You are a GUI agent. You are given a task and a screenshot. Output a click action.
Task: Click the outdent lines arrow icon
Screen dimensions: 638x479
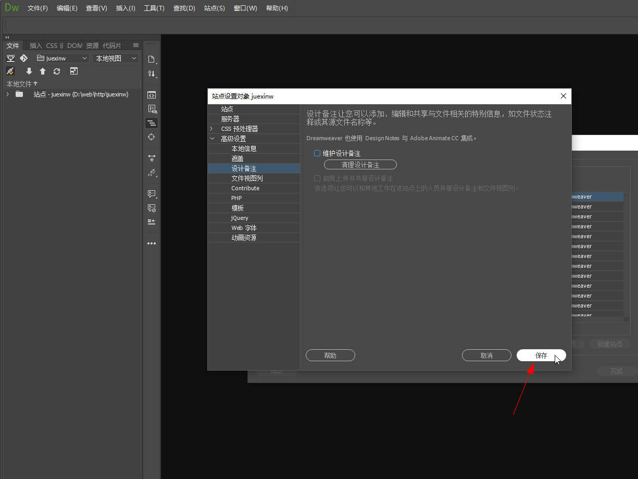pyautogui.click(x=152, y=222)
